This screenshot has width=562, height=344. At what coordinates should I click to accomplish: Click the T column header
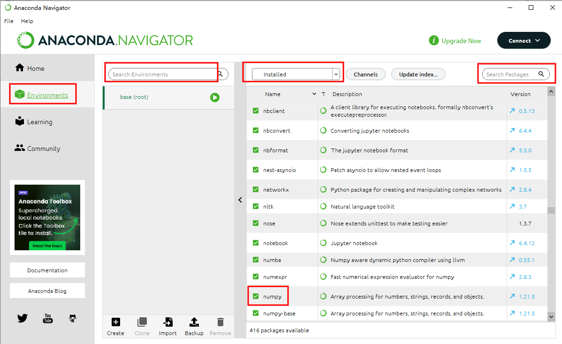pos(323,94)
